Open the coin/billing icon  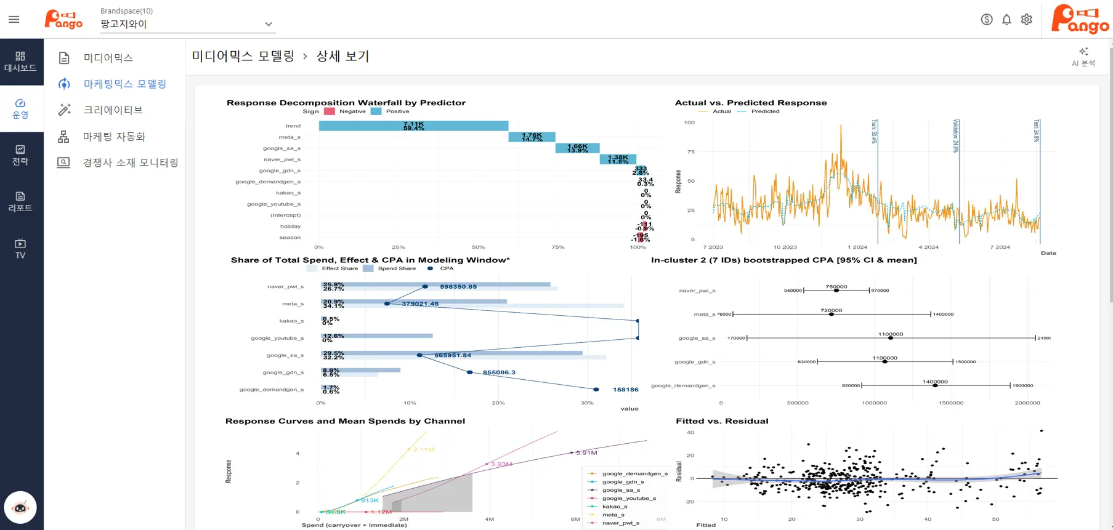click(986, 20)
